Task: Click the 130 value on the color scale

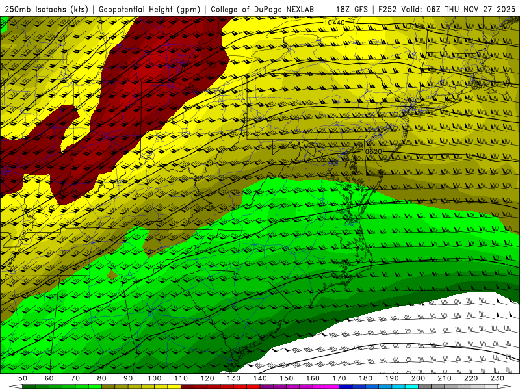Action: click(x=234, y=378)
